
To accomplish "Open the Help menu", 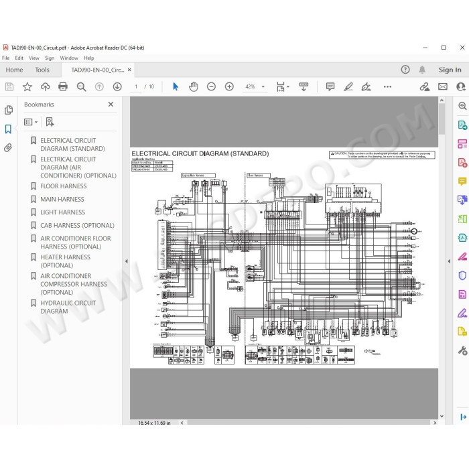I will [x=89, y=58].
